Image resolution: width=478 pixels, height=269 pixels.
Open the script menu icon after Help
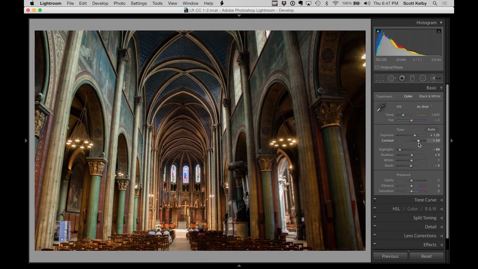click(x=222, y=3)
